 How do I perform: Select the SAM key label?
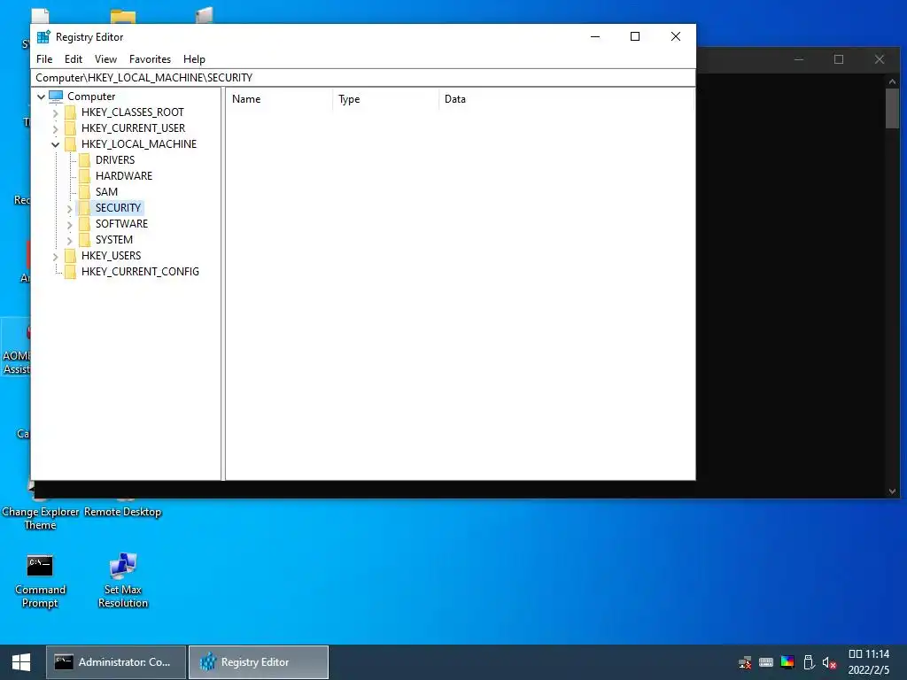coord(106,191)
